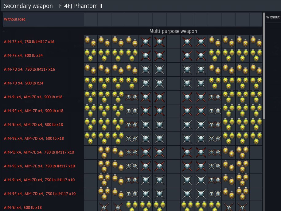281x211 pixels.
Task: Click rightmost 750 lb bomb icon, AIM-7E JM117 x16 row
Action: [256, 41]
